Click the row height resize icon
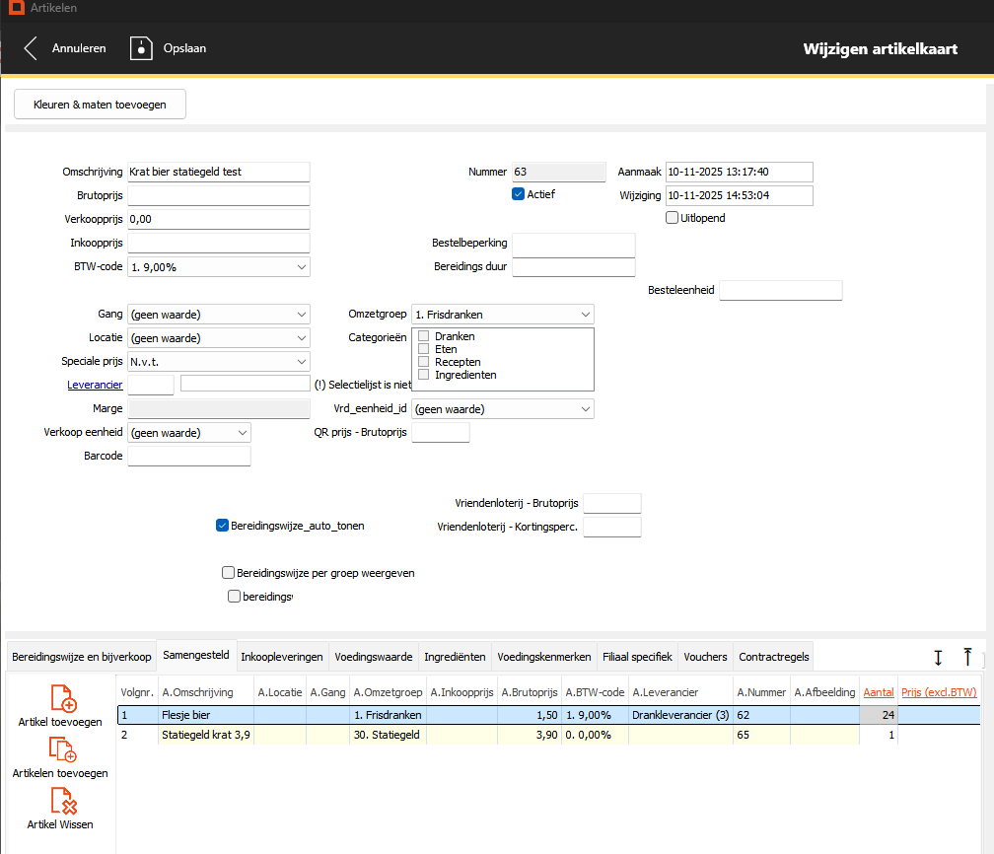Viewport: 994px width, 854px height. 938,657
